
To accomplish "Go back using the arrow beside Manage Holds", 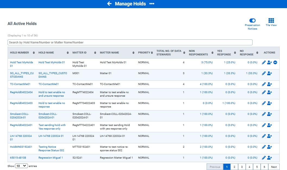I will click(109, 4).
